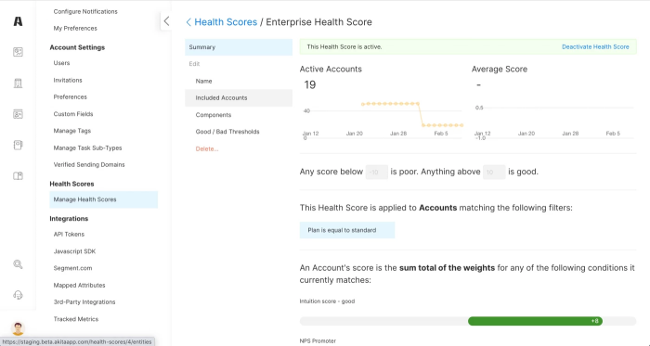Image resolution: width=650 pixels, height=346 pixels.
Task: Open Users under Account Settings
Action: coord(61,63)
